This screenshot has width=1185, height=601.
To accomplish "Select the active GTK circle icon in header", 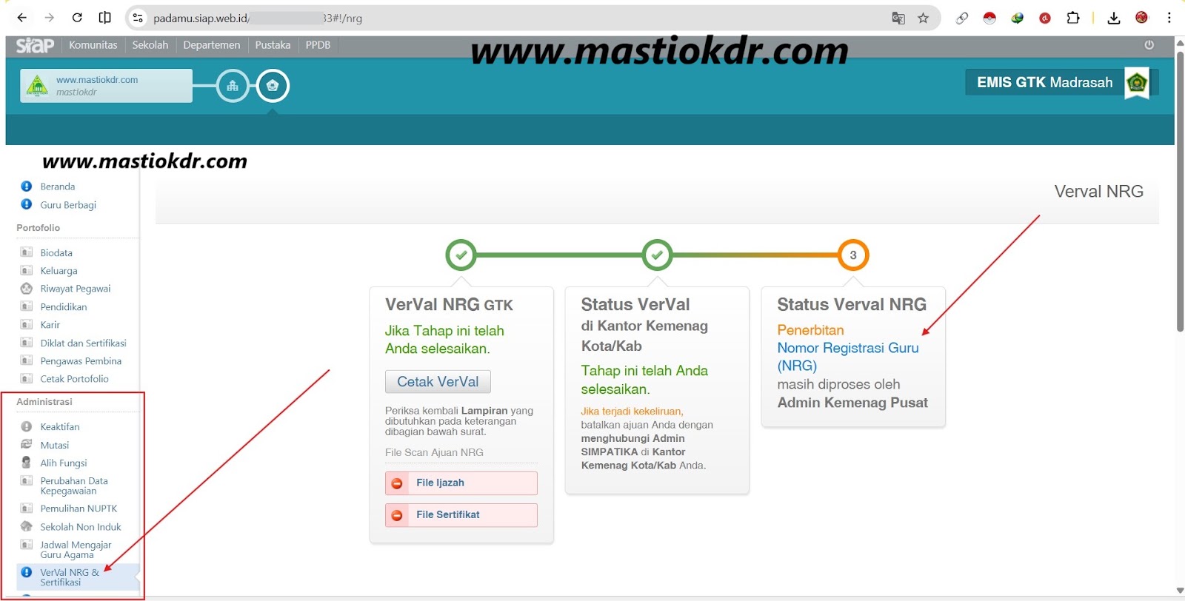I will point(273,86).
